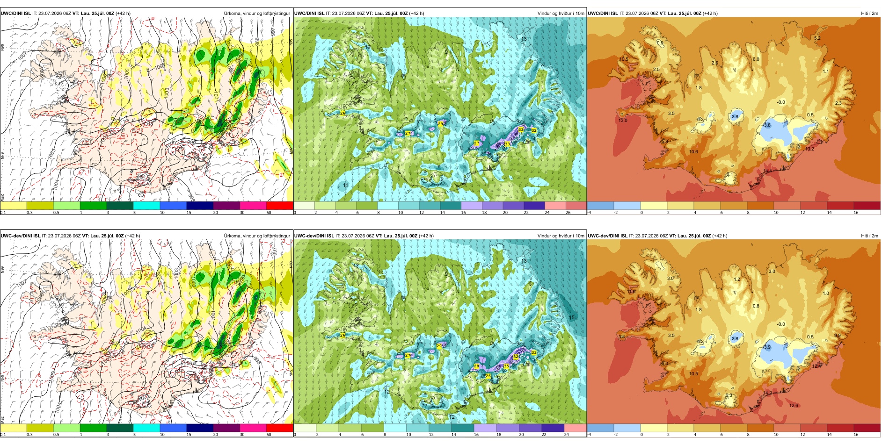
Task: Click the 9.9 temperature value on UWC-dev map
Action: (x=837, y=336)
